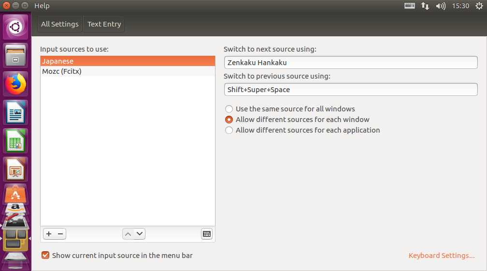Open network indicator menu
Viewport: 487px width, 271px height.
(x=425, y=6)
